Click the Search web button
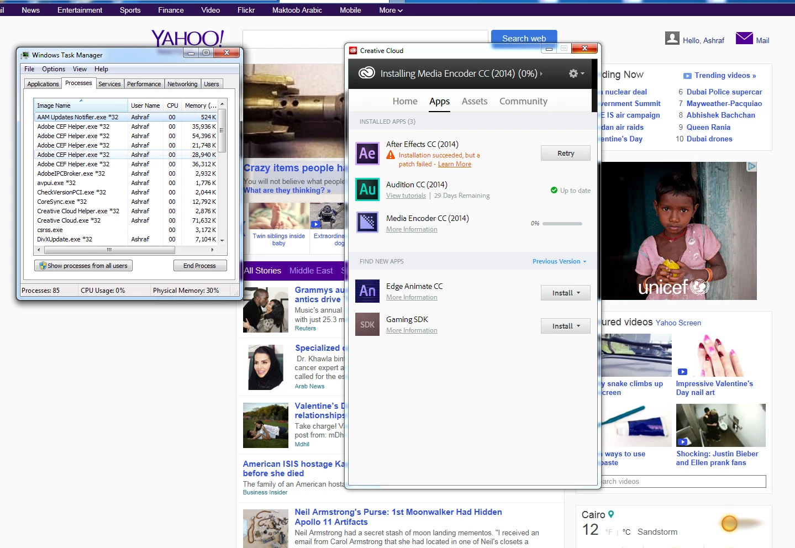The height and width of the screenshot is (548, 795). click(524, 38)
